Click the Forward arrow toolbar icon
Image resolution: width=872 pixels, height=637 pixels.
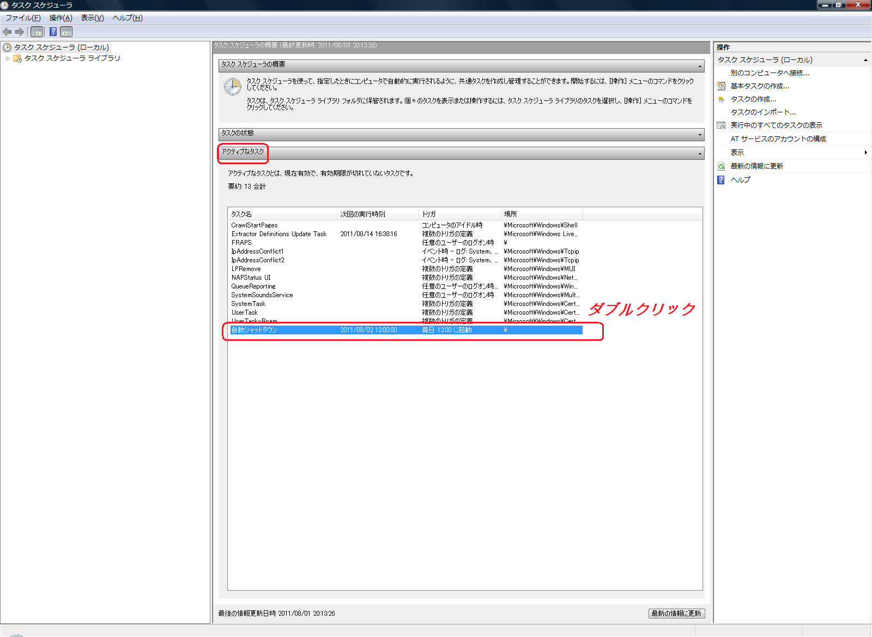click(x=20, y=32)
